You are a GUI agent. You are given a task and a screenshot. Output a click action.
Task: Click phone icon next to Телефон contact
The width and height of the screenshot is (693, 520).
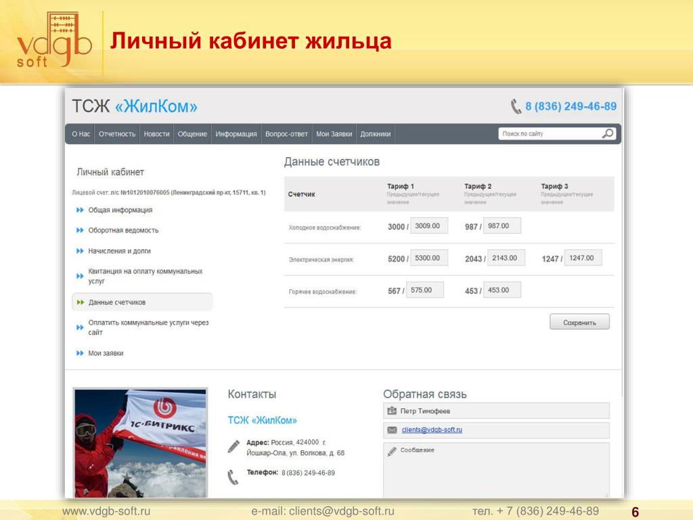tap(233, 477)
